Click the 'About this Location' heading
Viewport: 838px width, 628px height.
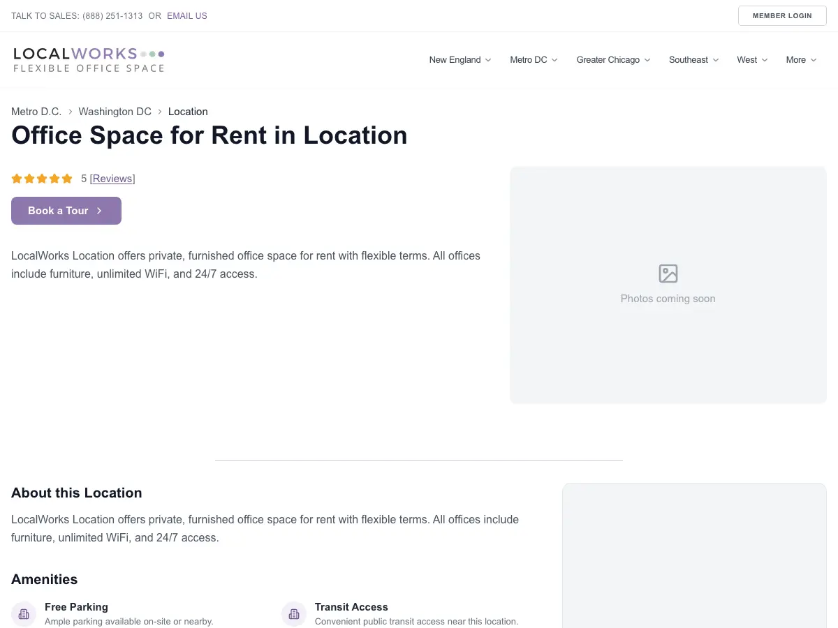click(77, 493)
